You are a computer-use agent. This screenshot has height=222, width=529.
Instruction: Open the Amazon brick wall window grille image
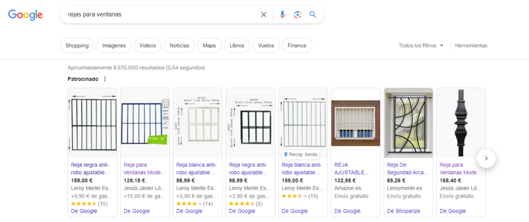(355, 123)
